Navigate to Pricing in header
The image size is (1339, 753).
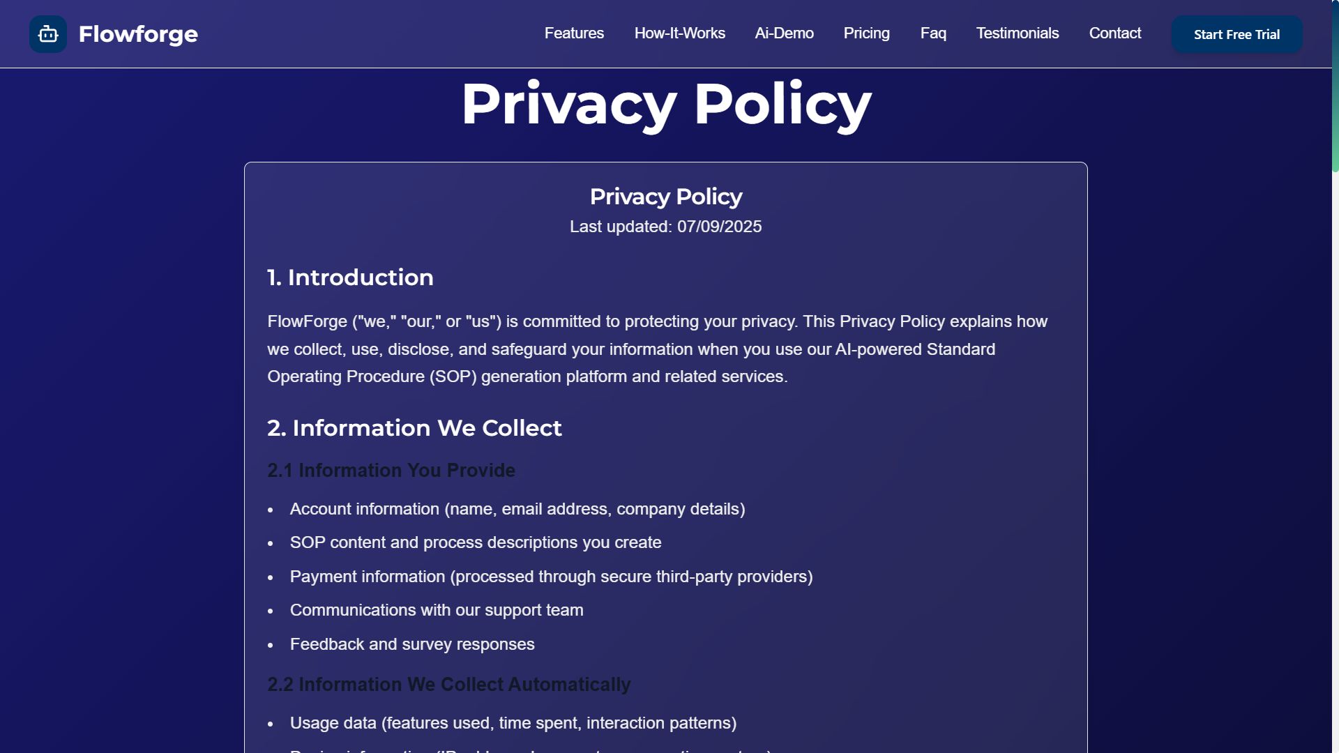pos(866,33)
